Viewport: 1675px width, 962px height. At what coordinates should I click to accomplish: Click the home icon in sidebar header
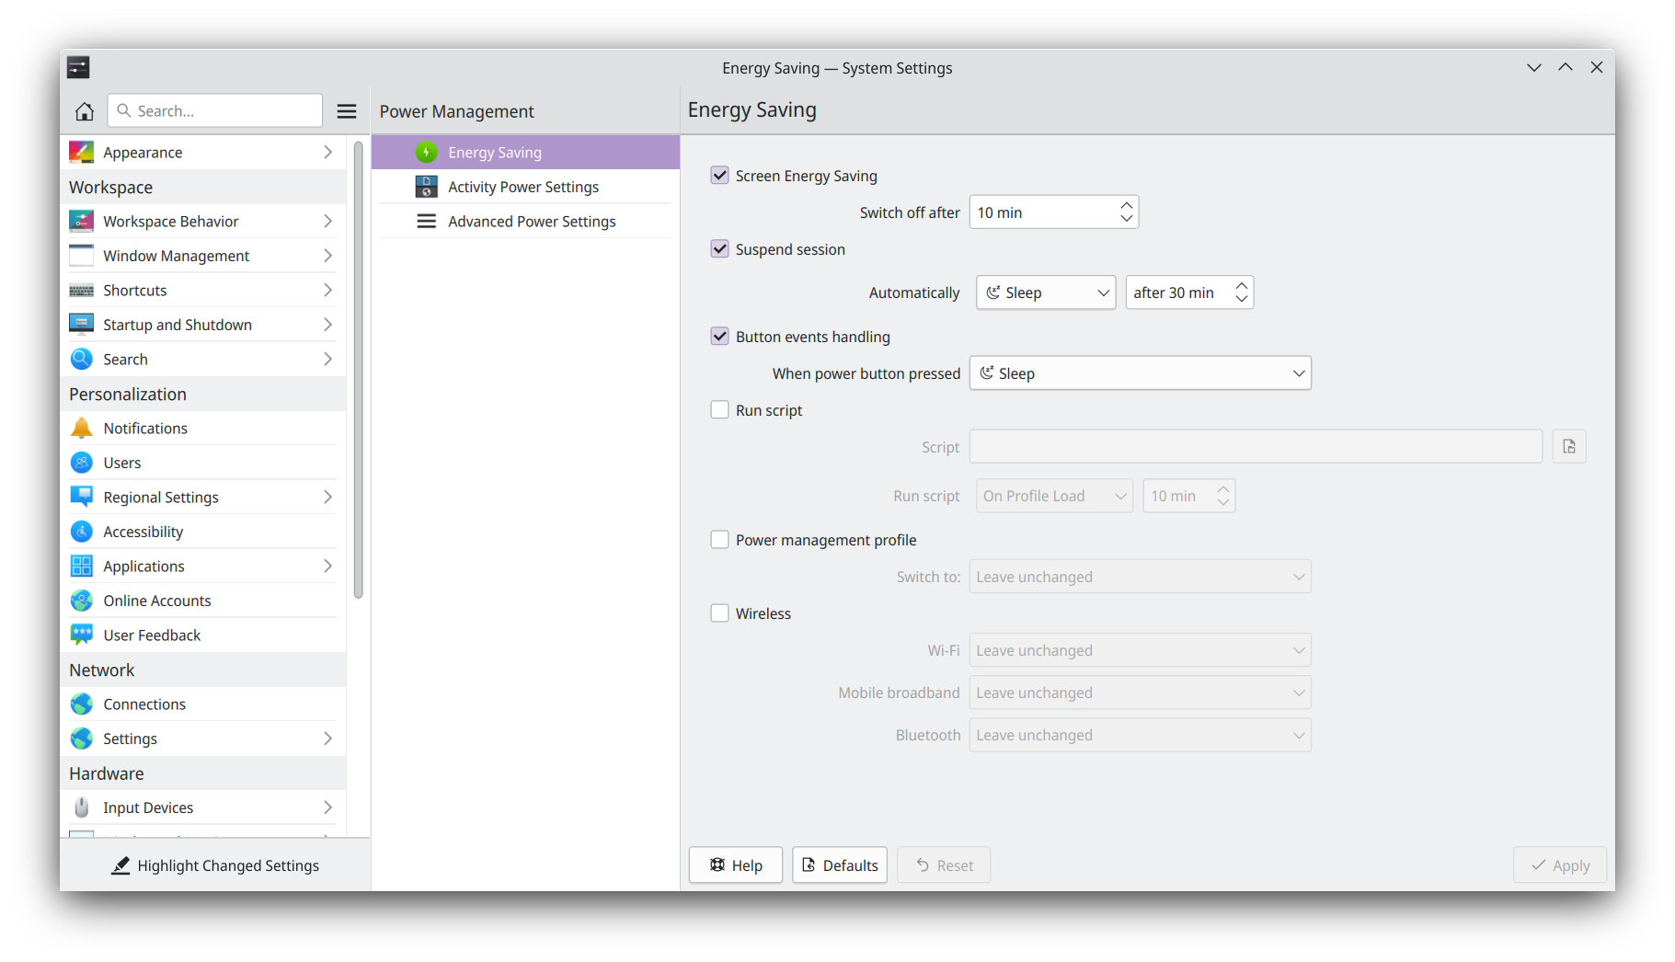(x=85, y=111)
